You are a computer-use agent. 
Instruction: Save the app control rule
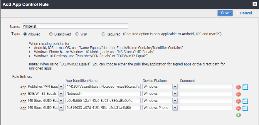pyautogui.click(x=225, y=13)
